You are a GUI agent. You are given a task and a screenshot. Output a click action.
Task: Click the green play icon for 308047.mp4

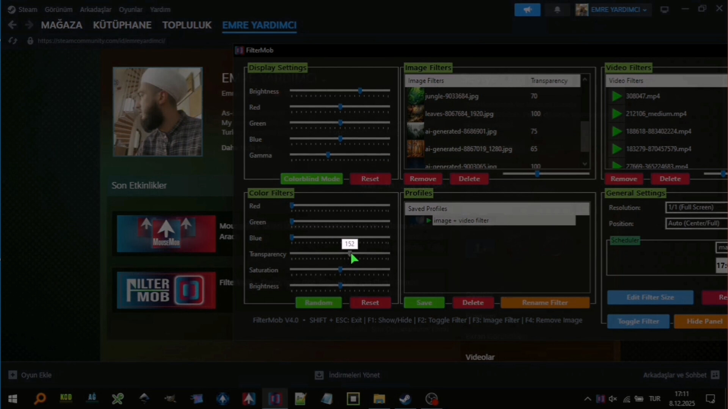click(617, 96)
